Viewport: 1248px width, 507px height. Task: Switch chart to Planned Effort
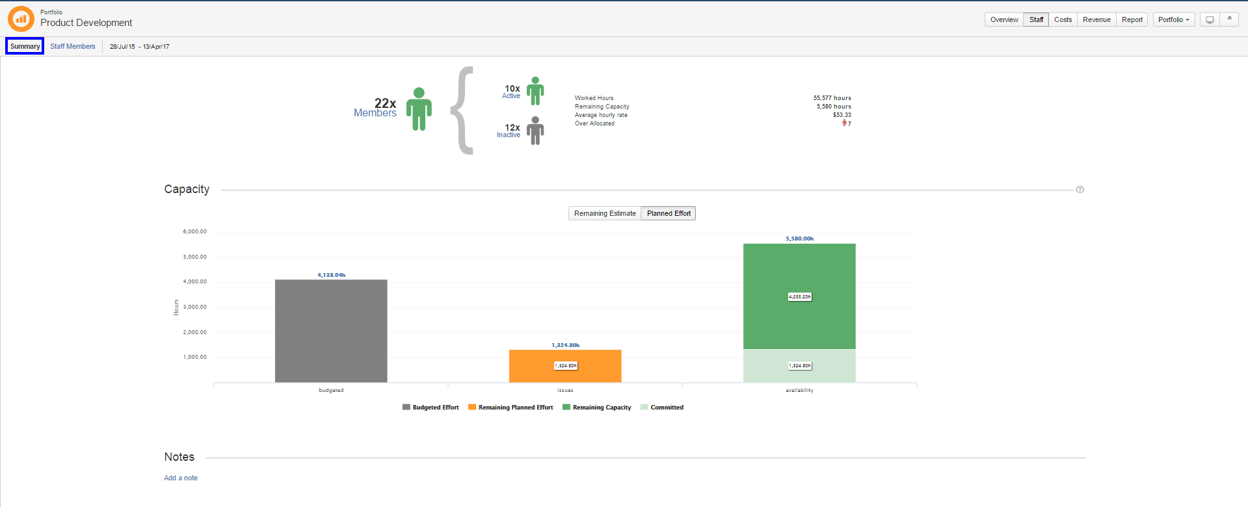pos(669,213)
